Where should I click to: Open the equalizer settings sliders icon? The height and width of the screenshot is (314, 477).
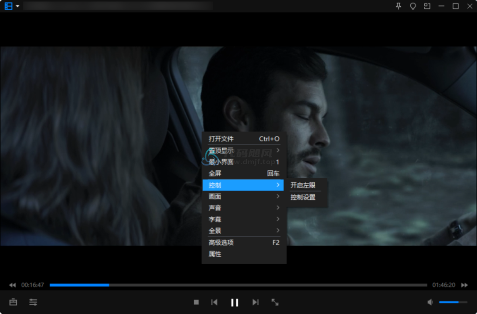point(33,302)
